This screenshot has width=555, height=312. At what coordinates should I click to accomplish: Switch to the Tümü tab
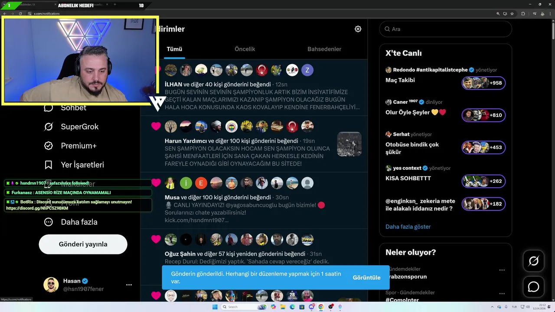pyautogui.click(x=174, y=49)
